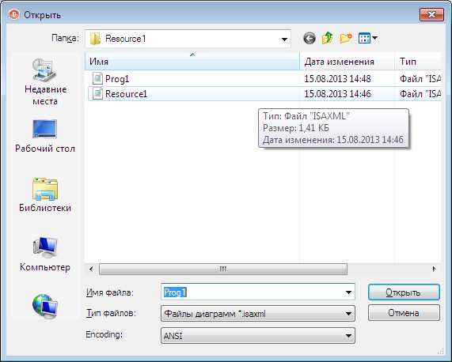The height and width of the screenshot is (362, 452).
Task: Create a new folder icon
Action: (346, 38)
